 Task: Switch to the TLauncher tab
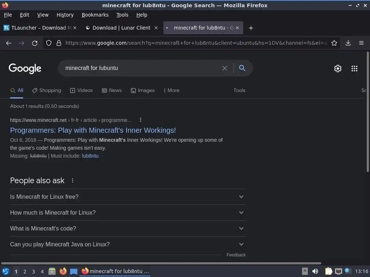40,28
